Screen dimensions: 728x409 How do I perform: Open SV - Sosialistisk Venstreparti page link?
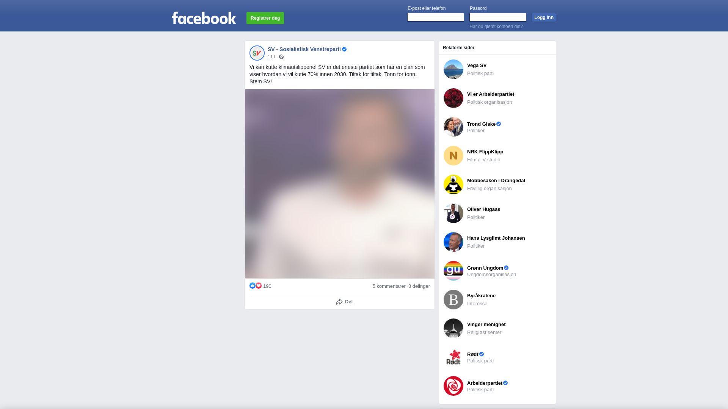point(304,49)
